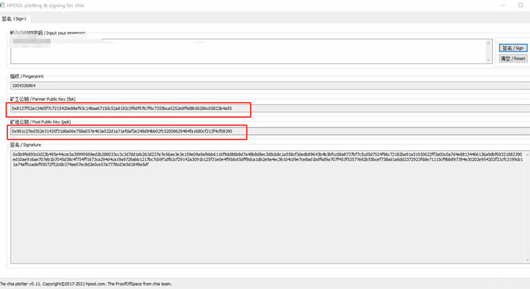Screen dimensions: 530x289
Task: Click the chia plotter v0.11 copyright status text
Action: [x=86, y=284]
